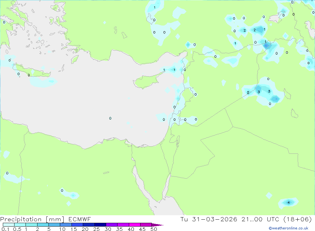This screenshot has width=315, height=231.
Task: Select the 2–5 mm light blue legend swatch
Action: [x=43, y=225]
